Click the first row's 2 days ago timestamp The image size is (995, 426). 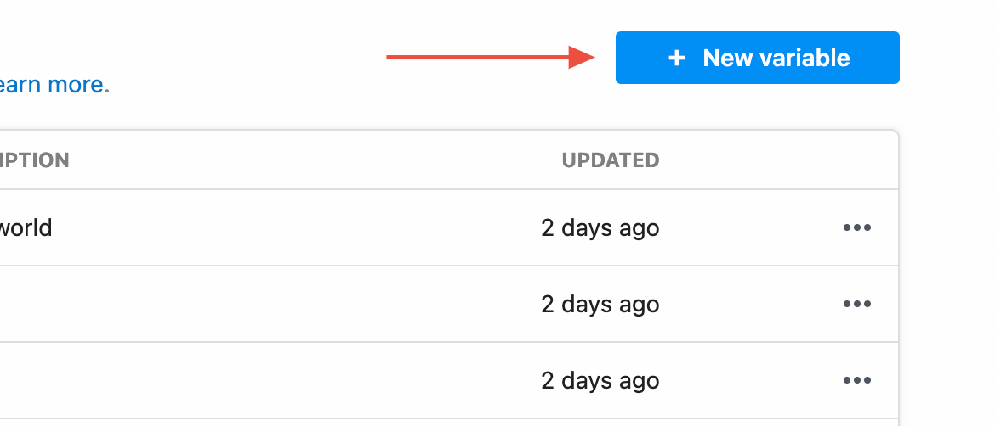click(600, 228)
